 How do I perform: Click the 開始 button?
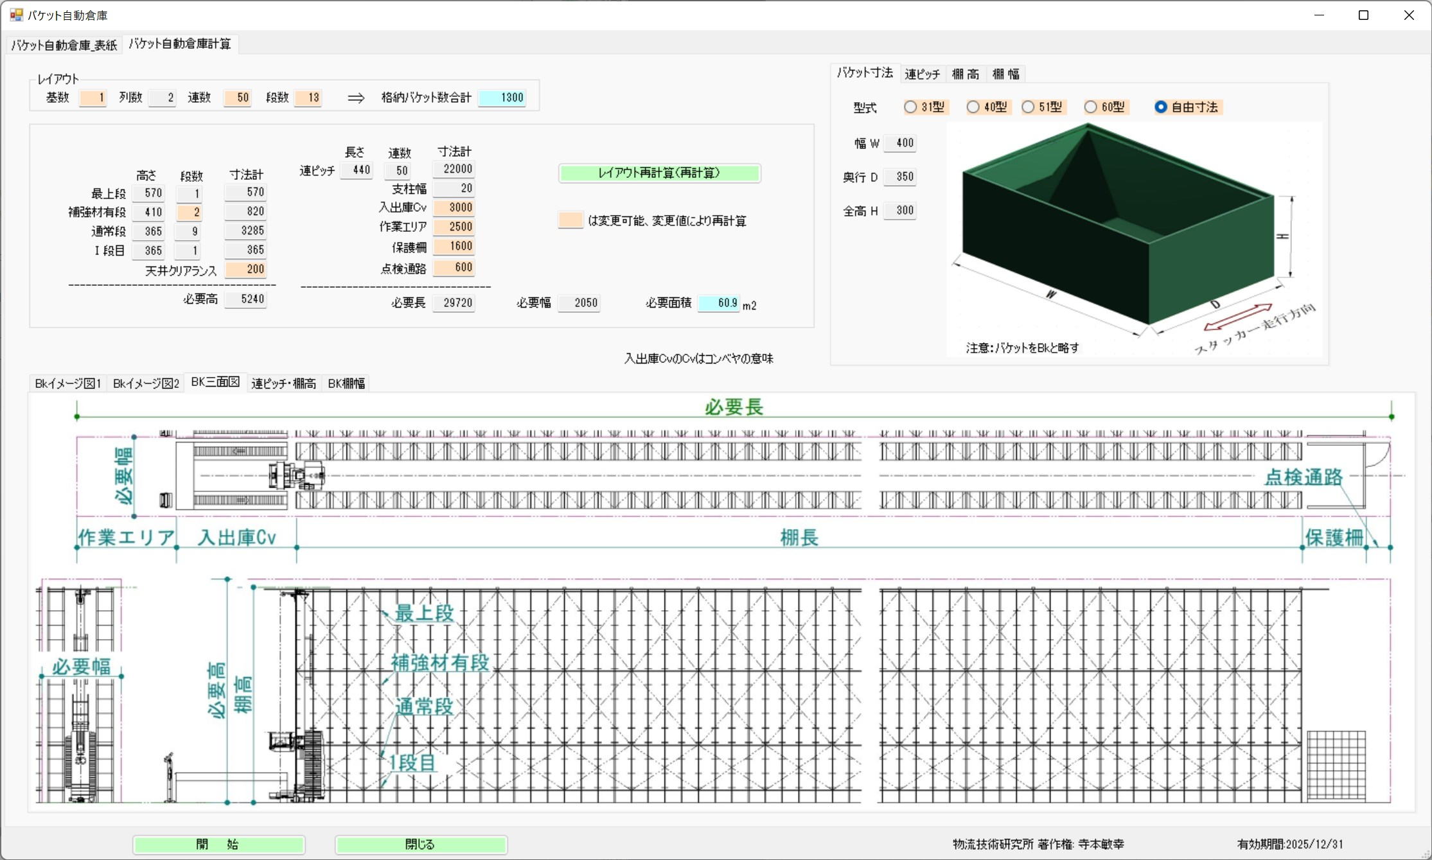(x=218, y=844)
